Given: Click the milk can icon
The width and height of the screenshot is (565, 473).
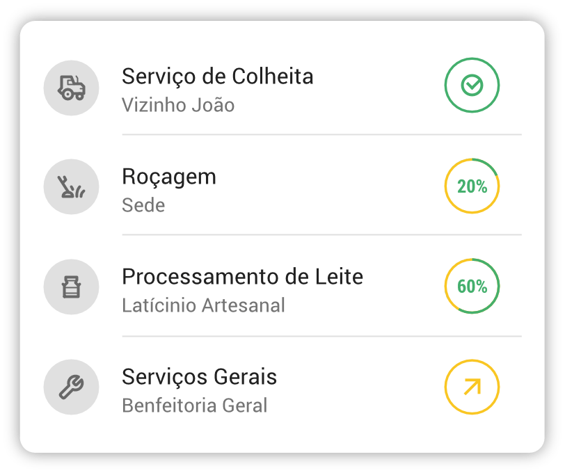Looking at the screenshot, I should click(x=71, y=287).
